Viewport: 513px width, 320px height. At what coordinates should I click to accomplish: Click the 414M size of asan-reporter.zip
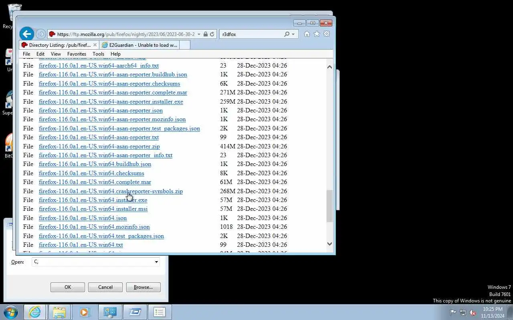tap(228, 146)
